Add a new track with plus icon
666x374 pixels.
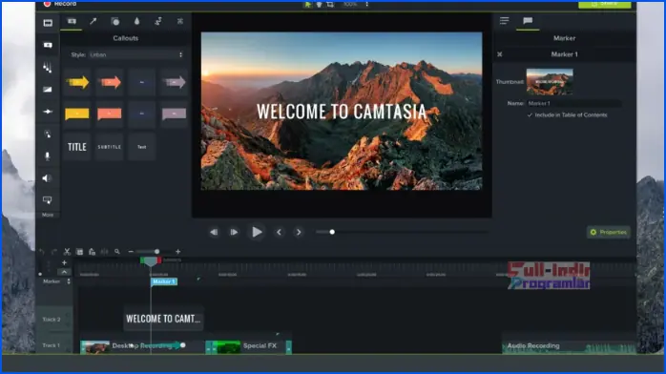coord(64,262)
